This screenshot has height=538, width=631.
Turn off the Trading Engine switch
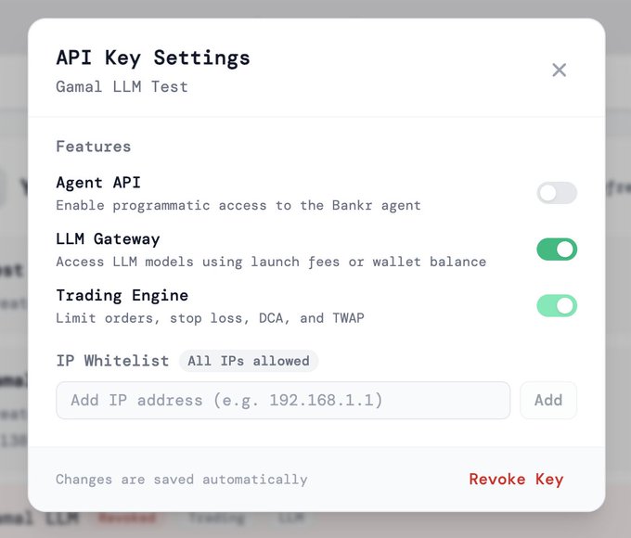pyautogui.click(x=557, y=306)
